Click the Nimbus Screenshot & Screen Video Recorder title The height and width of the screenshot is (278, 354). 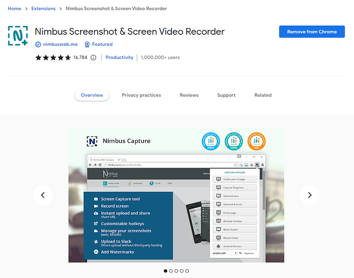(x=129, y=32)
